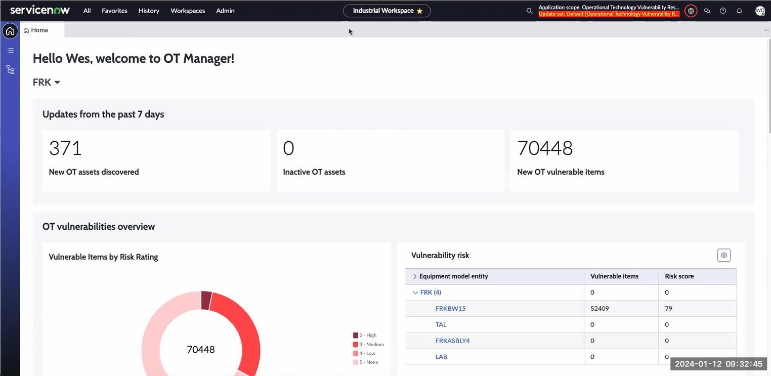
Task: Click the 70448 donut chart center total
Action: [201, 350]
